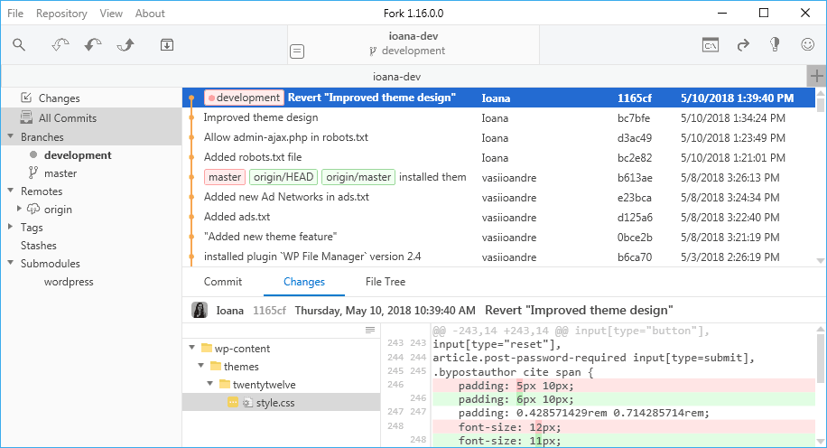
Task: Collapse the twentytwelve folder
Action: point(210,383)
